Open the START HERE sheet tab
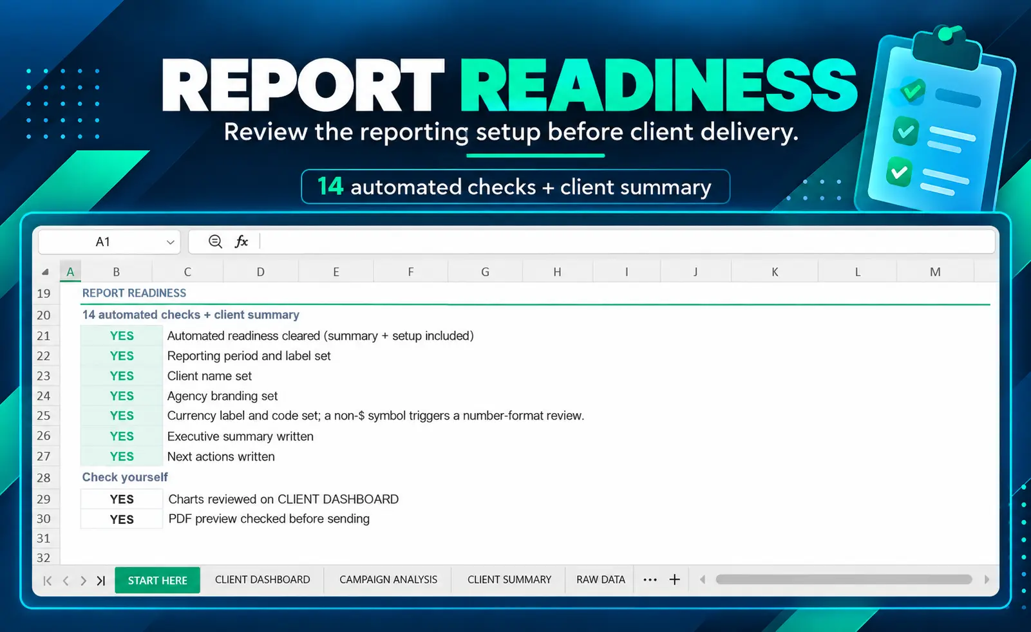 [157, 581]
